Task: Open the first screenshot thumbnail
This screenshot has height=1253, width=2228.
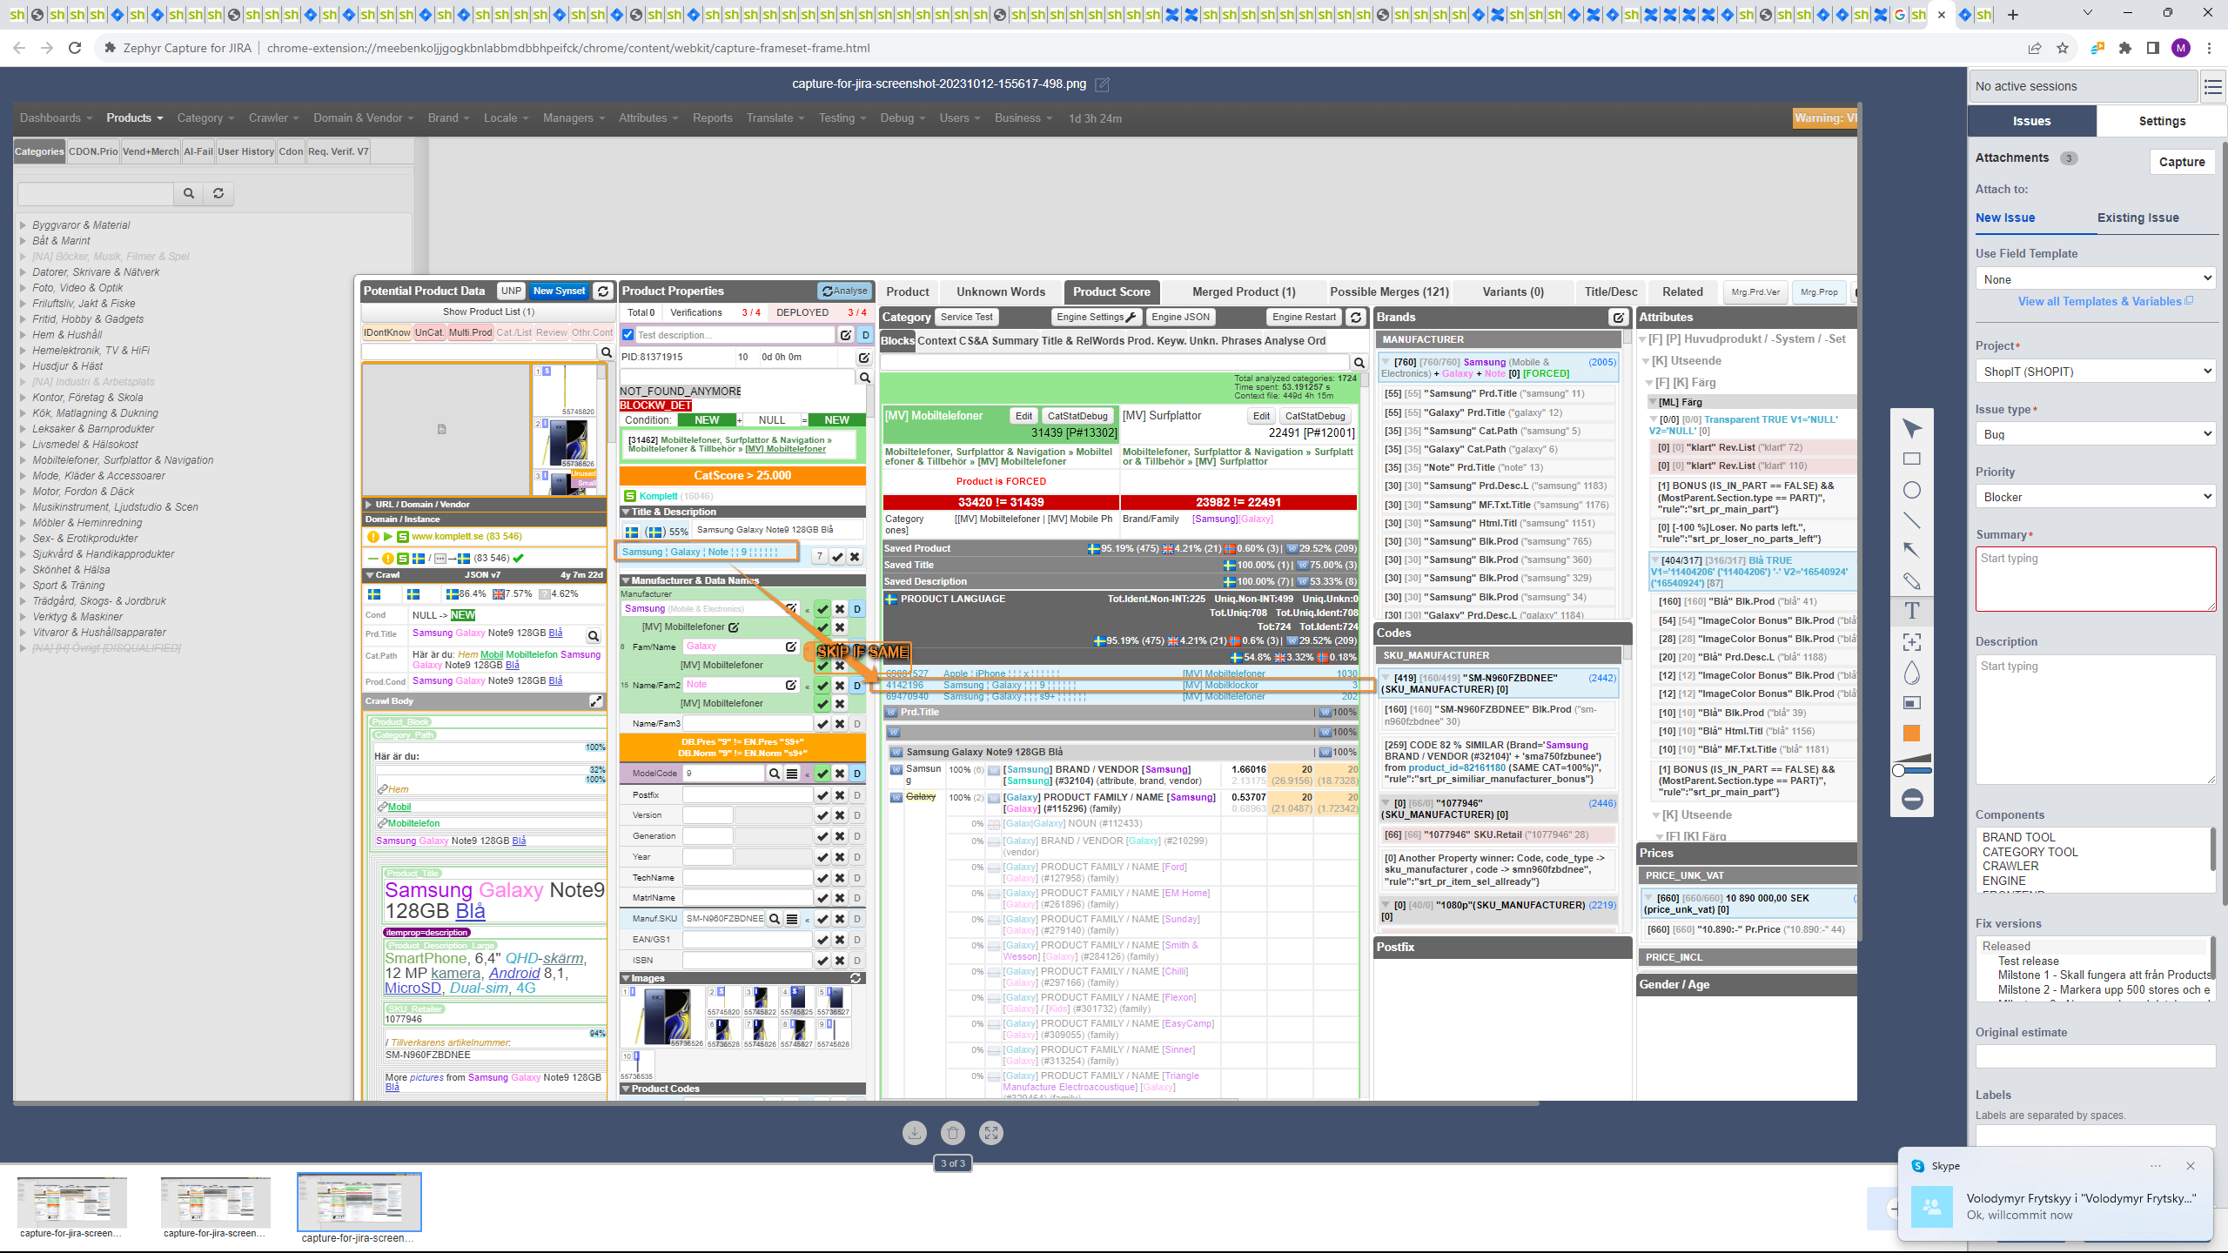Action: (x=71, y=1202)
